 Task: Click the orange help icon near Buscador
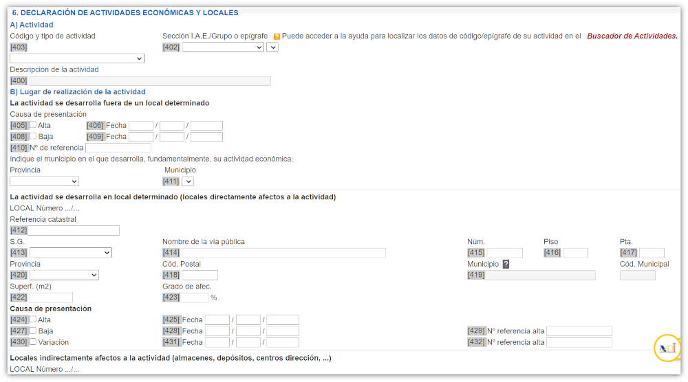pyautogui.click(x=277, y=37)
